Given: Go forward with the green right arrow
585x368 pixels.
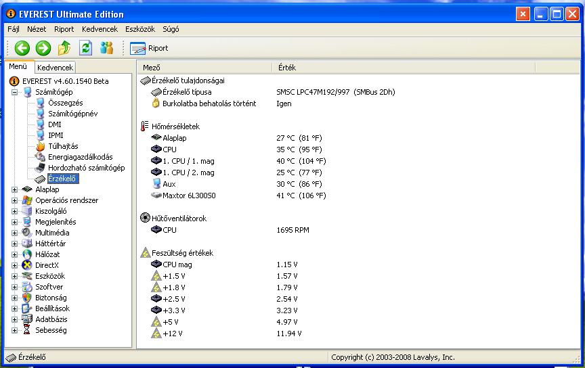Looking at the screenshot, I should [43, 48].
